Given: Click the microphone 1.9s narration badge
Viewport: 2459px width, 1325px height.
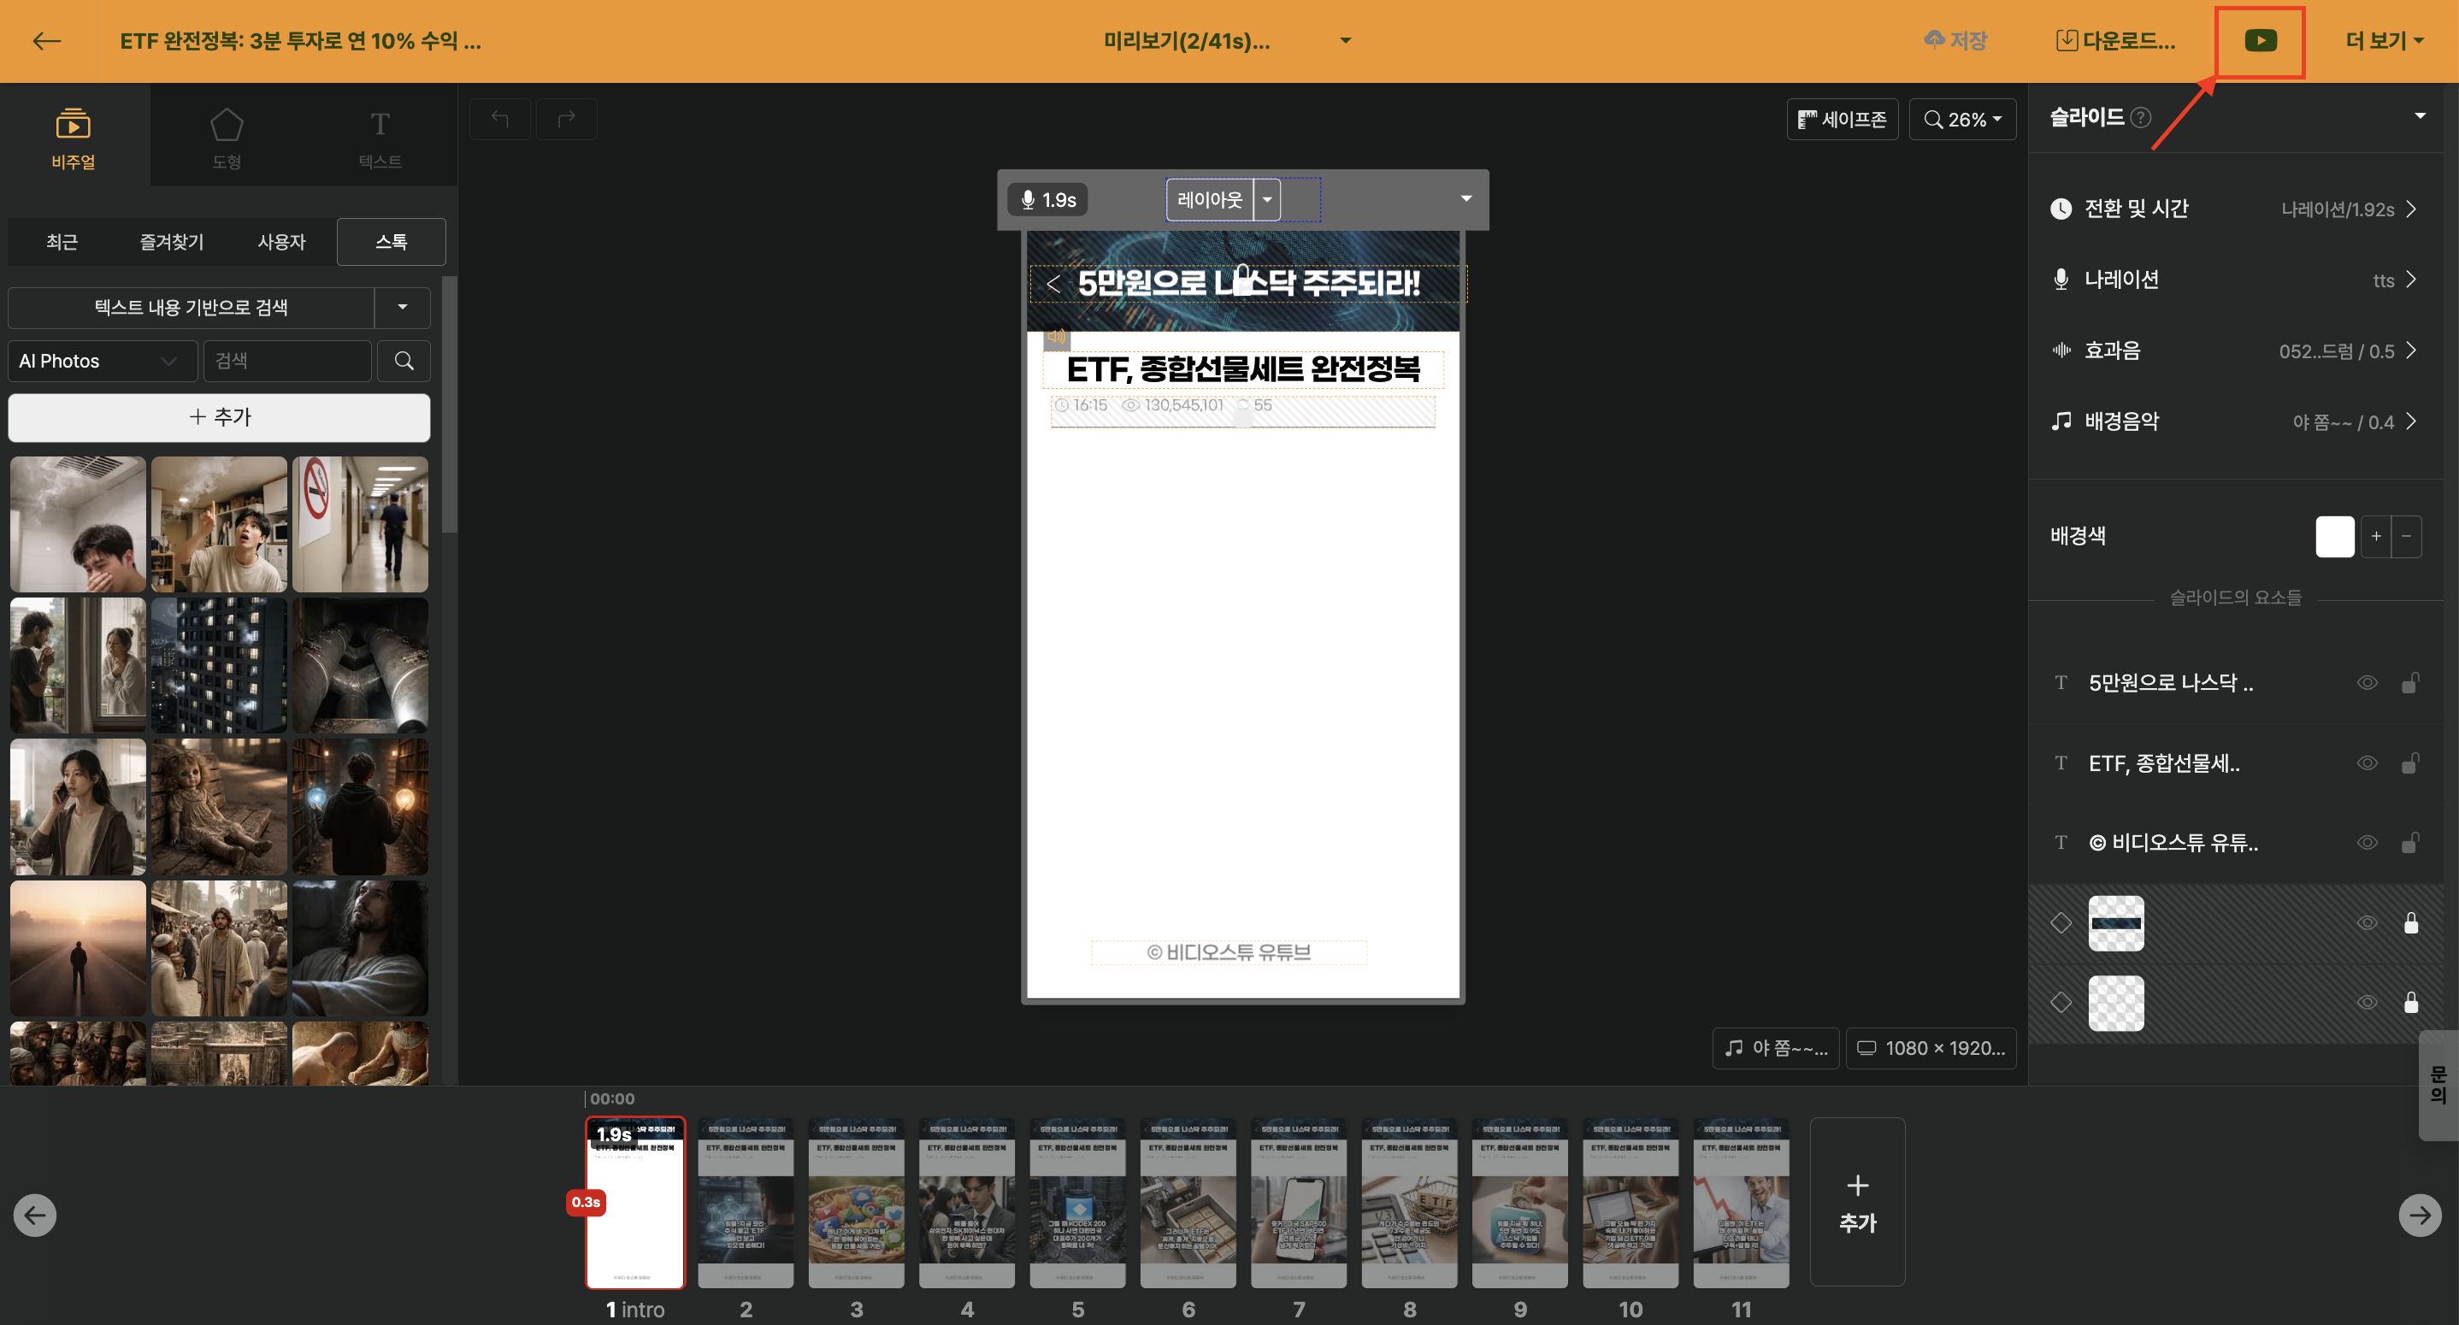Looking at the screenshot, I should point(1048,201).
